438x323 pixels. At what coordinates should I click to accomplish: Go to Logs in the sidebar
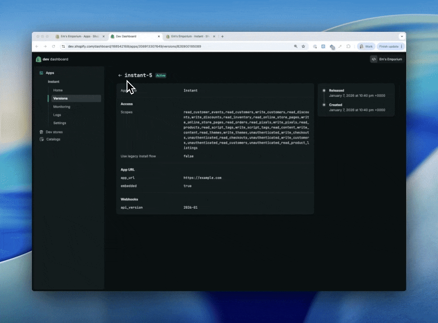pos(57,115)
